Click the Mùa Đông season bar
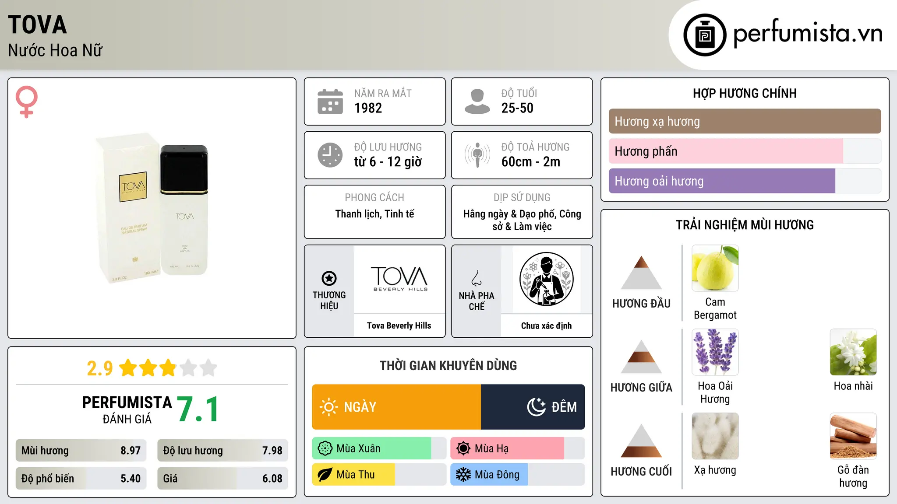The image size is (897, 504). (517, 475)
